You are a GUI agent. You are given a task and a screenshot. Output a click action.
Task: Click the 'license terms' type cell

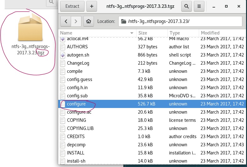182,120
